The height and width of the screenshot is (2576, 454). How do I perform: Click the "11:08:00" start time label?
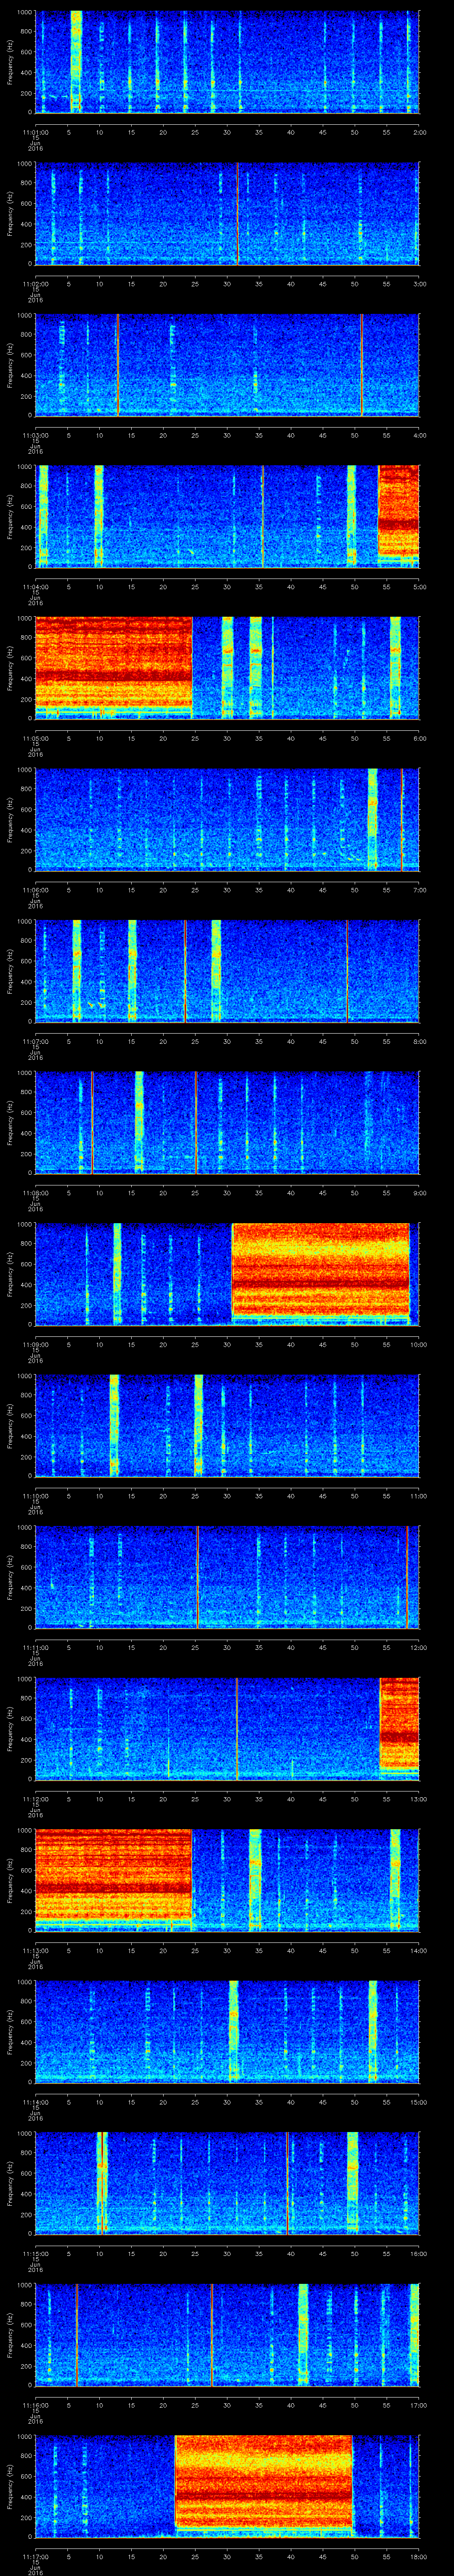[35, 1192]
